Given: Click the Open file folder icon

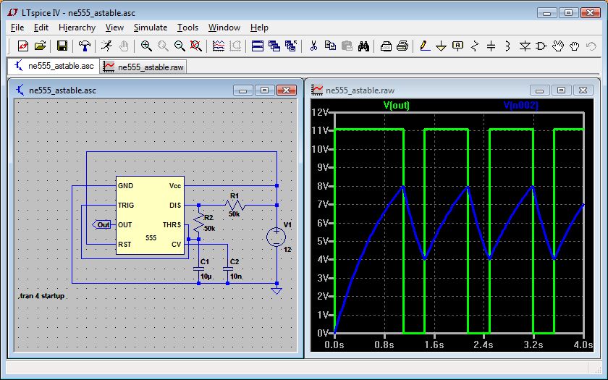Looking at the screenshot, I should click(40, 46).
